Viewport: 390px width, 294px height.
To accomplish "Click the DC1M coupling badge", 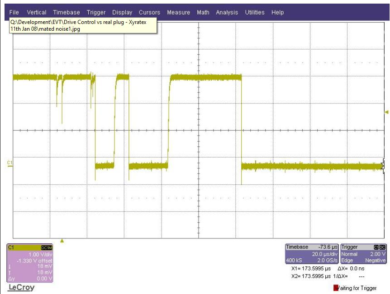I will pyautogui.click(x=47, y=247).
